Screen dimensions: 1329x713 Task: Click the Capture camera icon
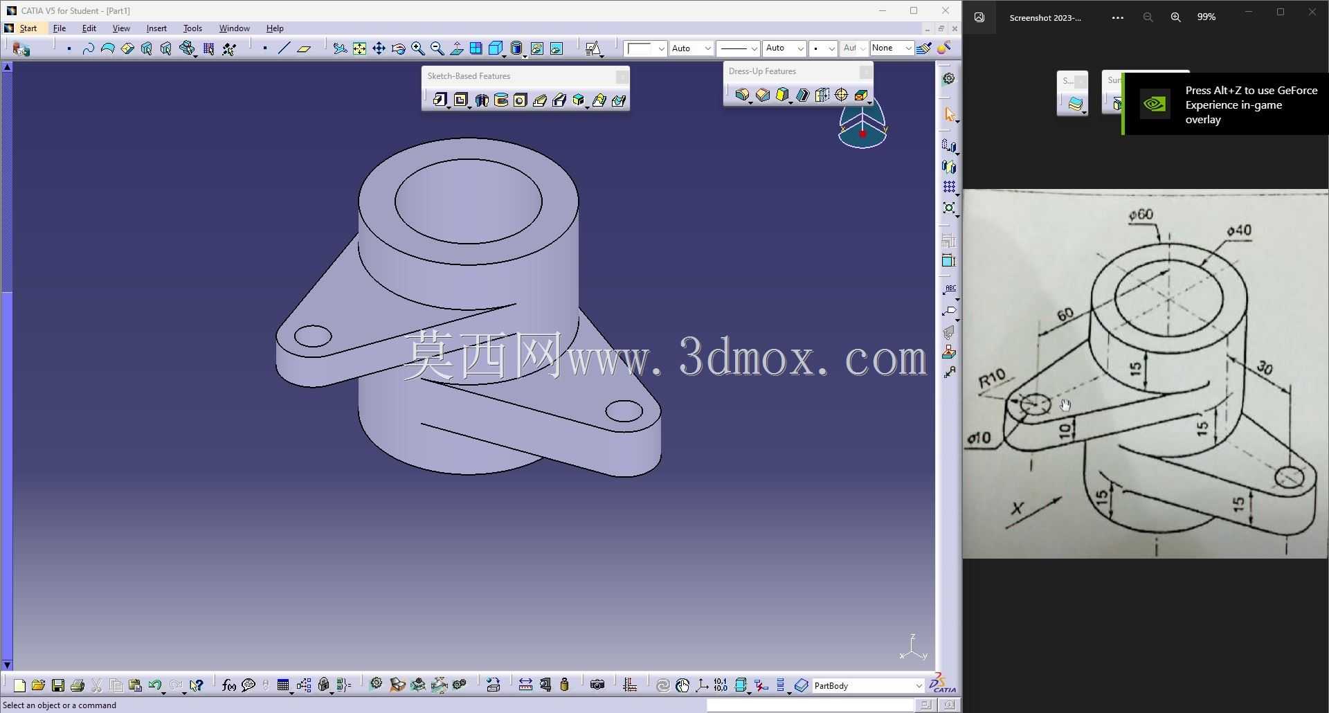pyautogui.click(x=597, y=685)
